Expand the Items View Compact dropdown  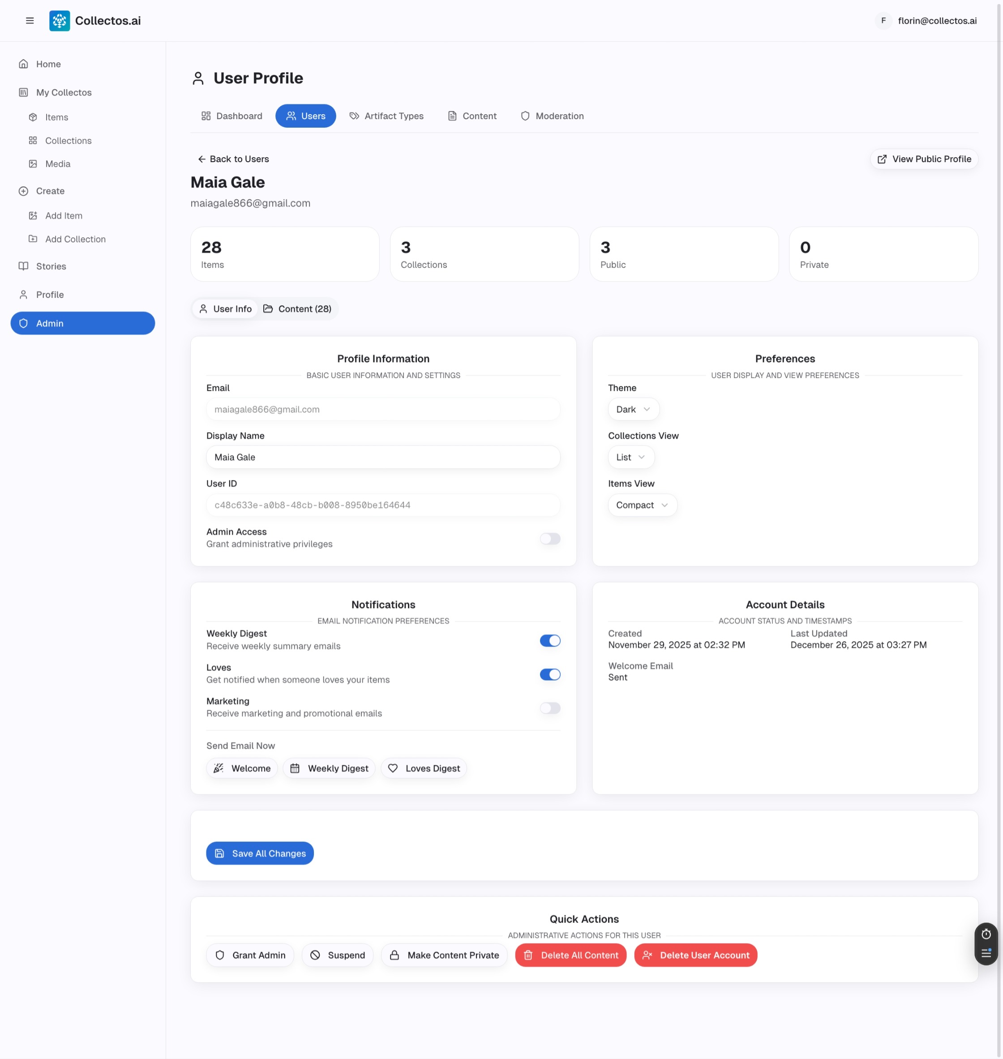tap(642, 505)
